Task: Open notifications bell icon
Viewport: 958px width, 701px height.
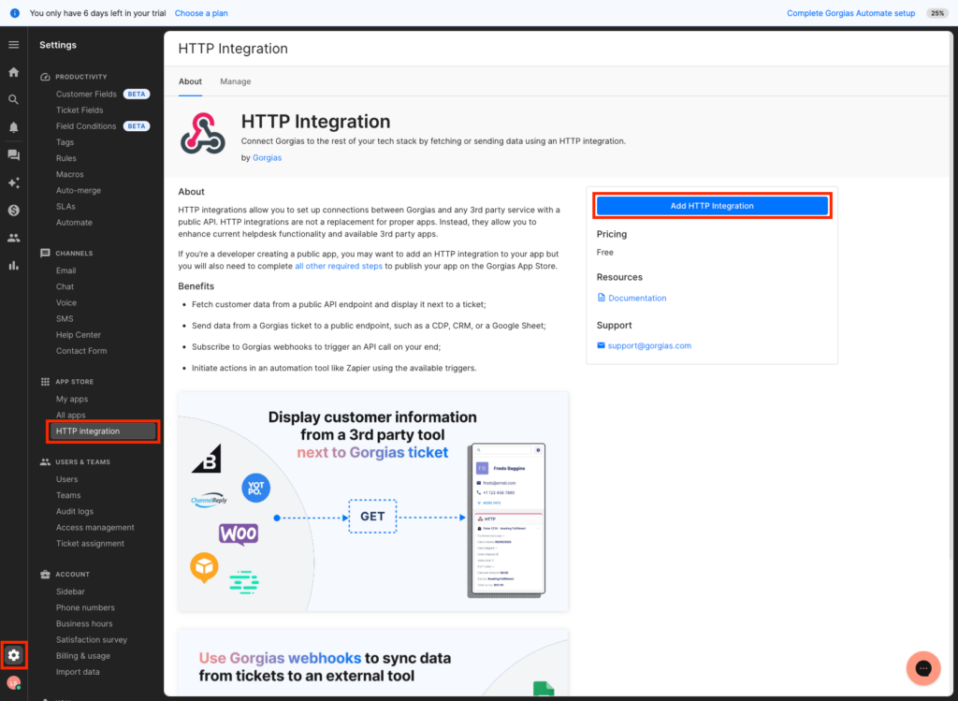Action: (x=13, y=127)
